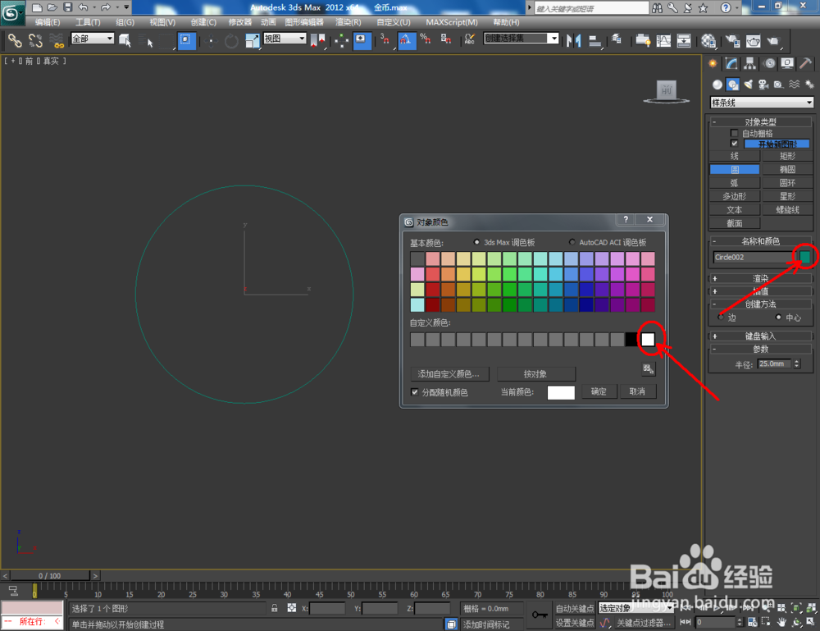Open the Material Editor

click(x=708, y=41)
